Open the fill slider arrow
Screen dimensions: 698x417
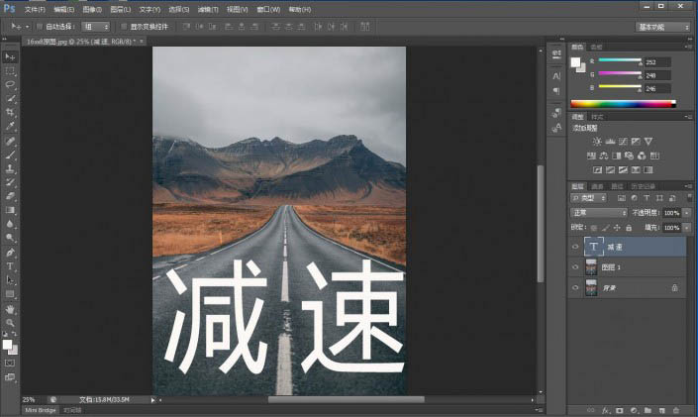(687, 228)
